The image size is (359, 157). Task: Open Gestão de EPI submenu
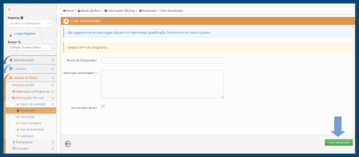coord(25,85)
